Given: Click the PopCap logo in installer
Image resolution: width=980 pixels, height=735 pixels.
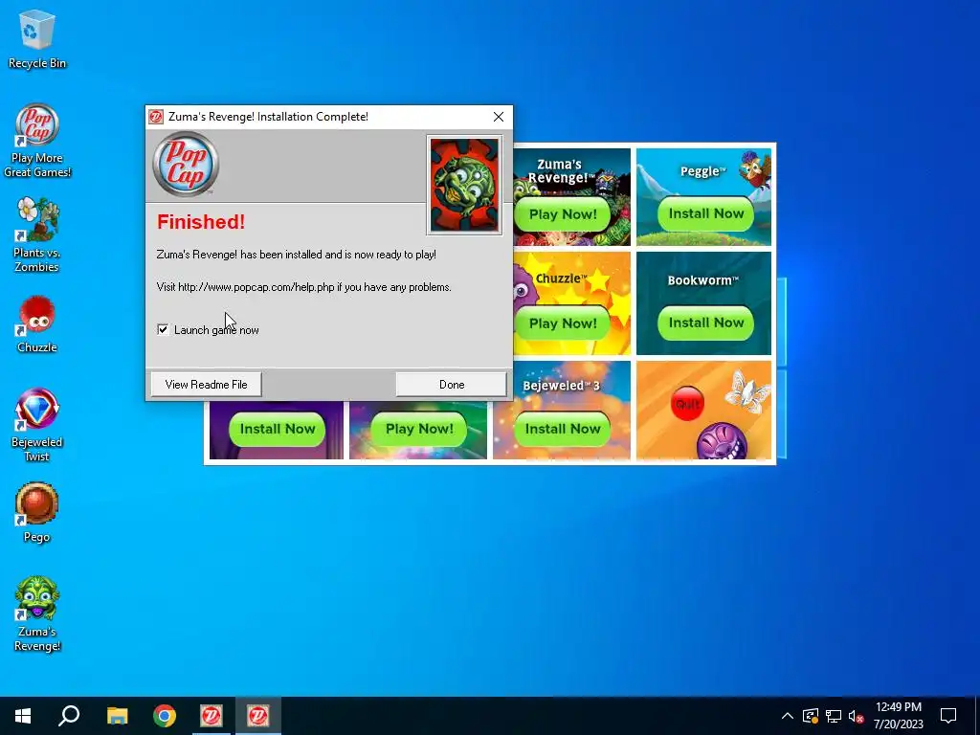Looking at the screenshot, I should pos(186,165).
